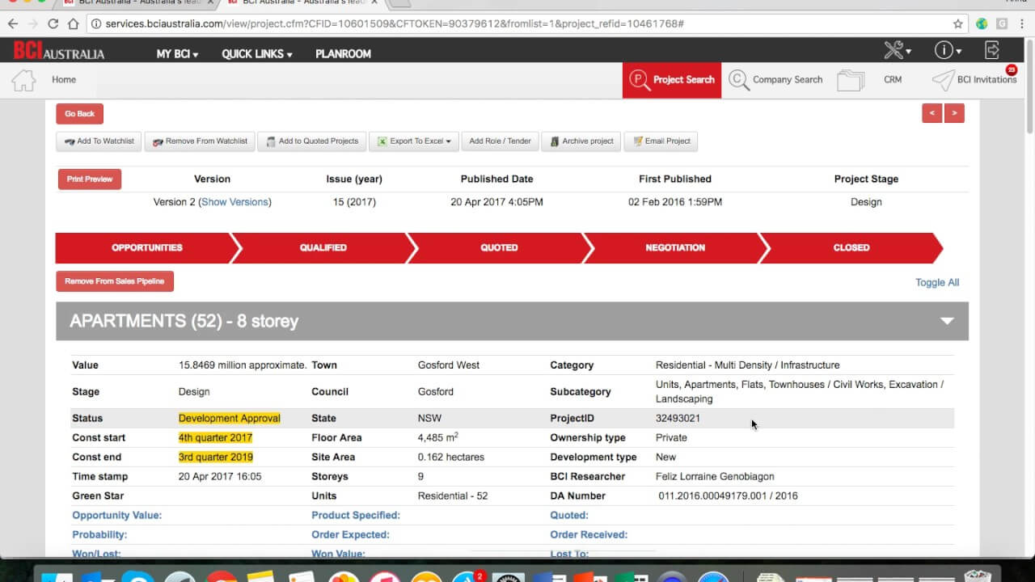This screenshot has width=1035, height=582.
Task: Reload the page with the refresh icon
Action: click(53, 23)
